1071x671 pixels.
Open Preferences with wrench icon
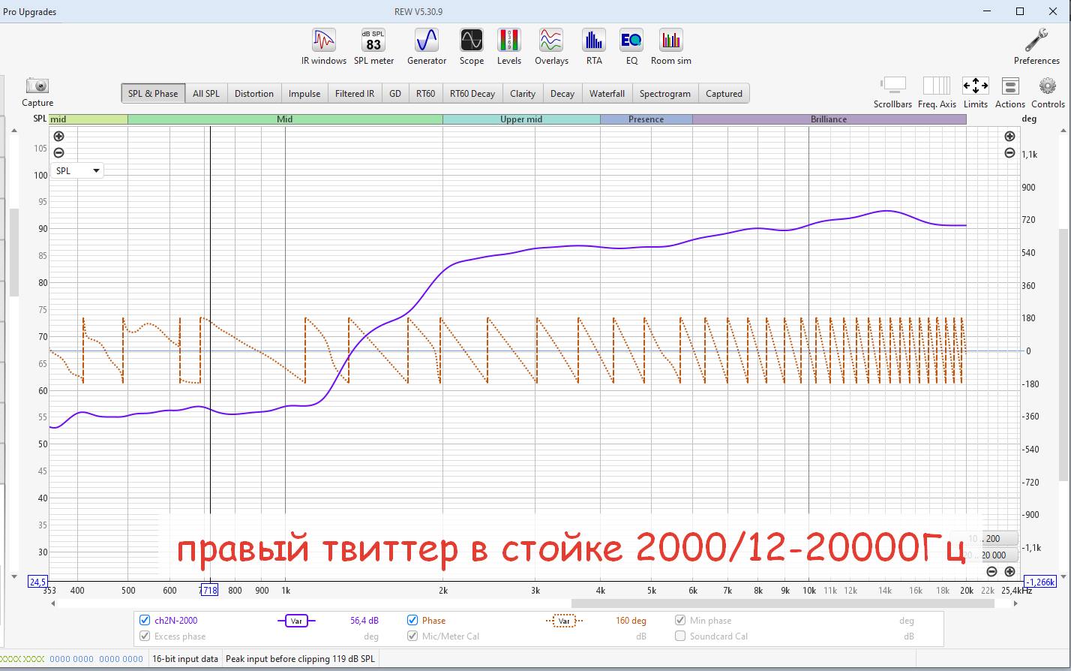pyautogui.click(x=1036, y=47)
